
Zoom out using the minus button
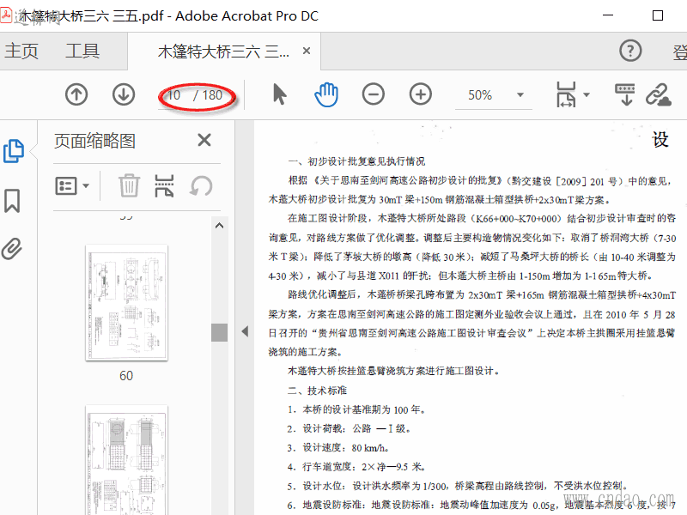pyautogui.click(x=374, y=94)
